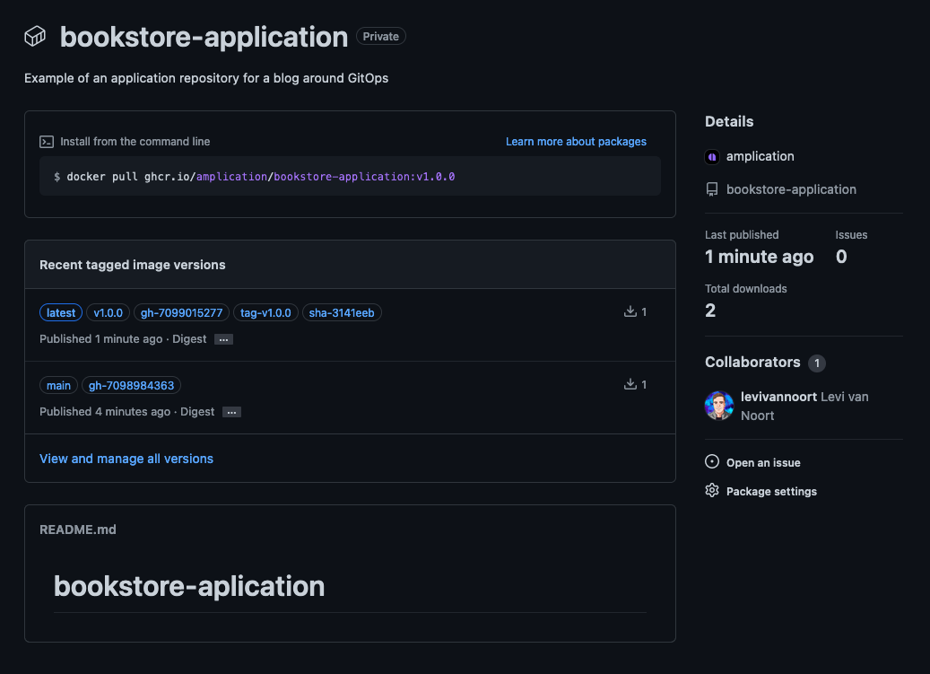Viewport: 930px width, 674px height.
Task: Open the View and manage all versions link
Action: 126,459
